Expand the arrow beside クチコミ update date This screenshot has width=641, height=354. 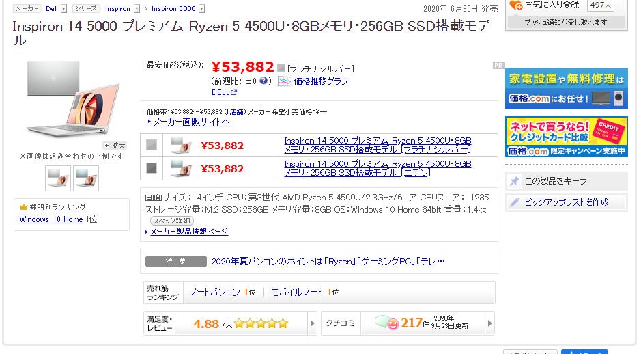489,323
